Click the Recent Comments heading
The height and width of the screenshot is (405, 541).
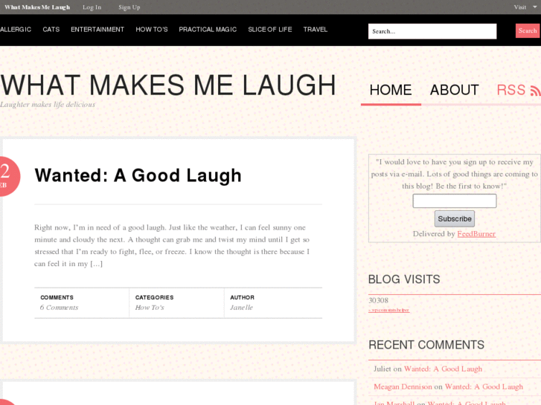(426, 345)
